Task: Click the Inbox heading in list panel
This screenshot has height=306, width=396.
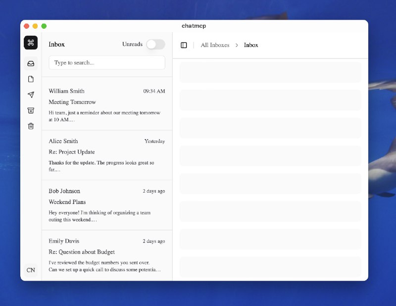Action: click(x=56, y=45)
